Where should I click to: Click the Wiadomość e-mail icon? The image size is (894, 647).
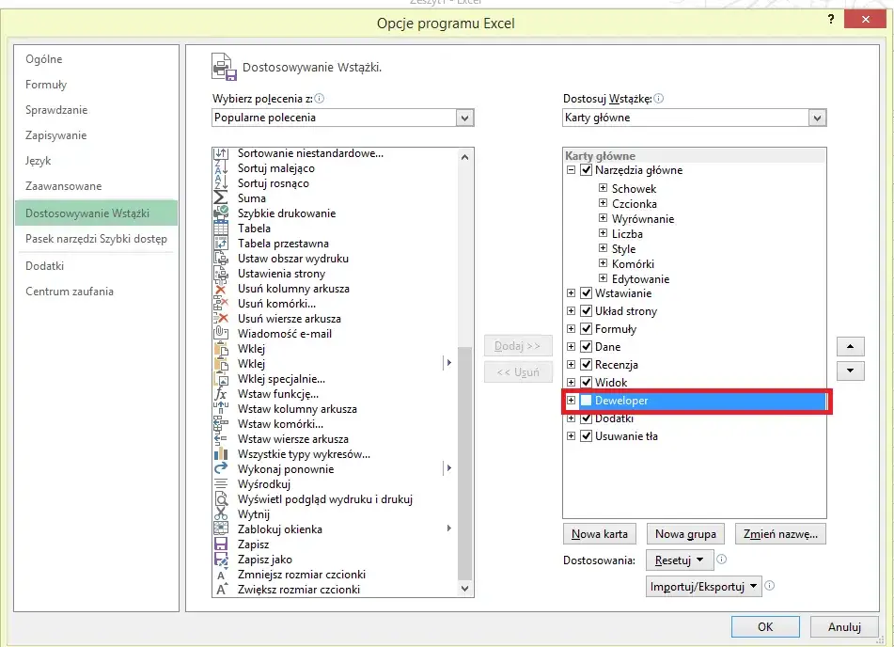pyautogui.click(x=221, y=334)
